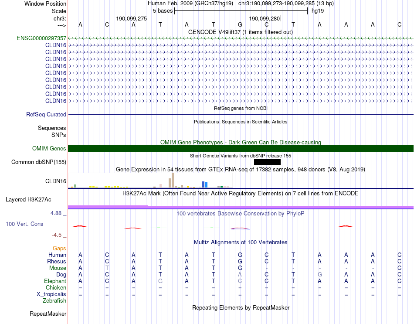Viewport: 414px width, 324px height.
Task: Click the CLDN16 label beside GTEx bar chart
Action: pos(55,181)
